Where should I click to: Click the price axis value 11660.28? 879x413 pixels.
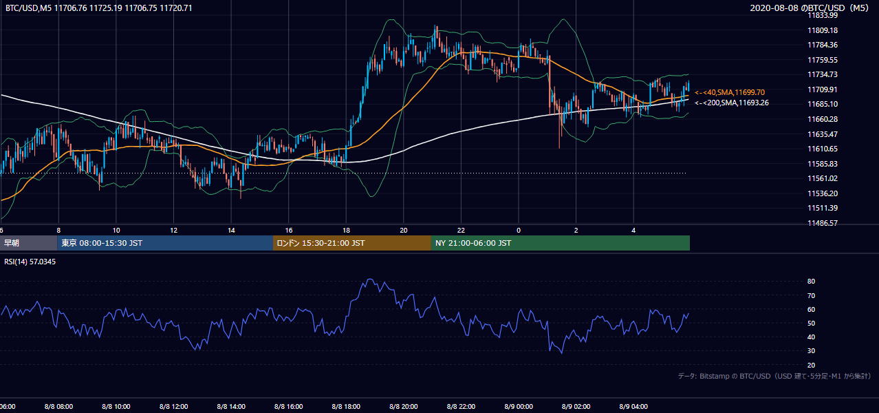[823, 119]
